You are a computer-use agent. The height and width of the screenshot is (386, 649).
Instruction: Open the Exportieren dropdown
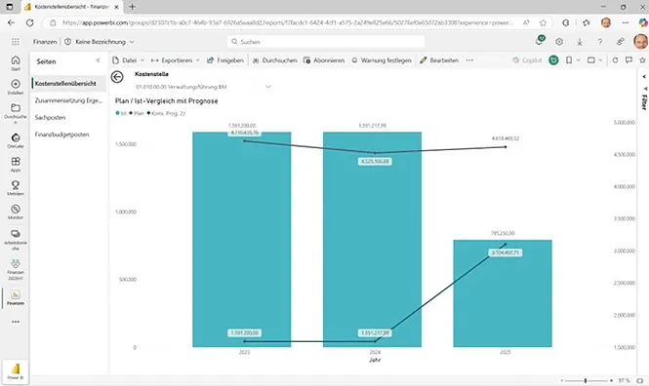[x=175, y=60]
